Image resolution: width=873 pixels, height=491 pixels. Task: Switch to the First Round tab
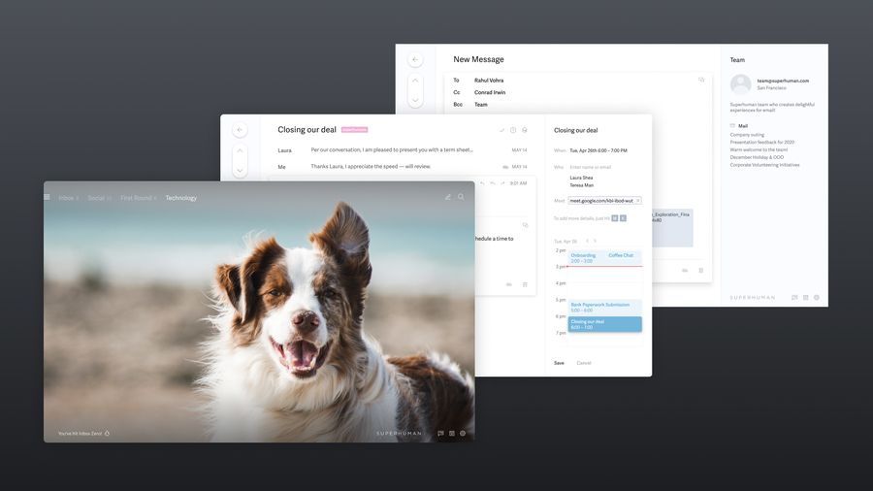pos(139,198)
